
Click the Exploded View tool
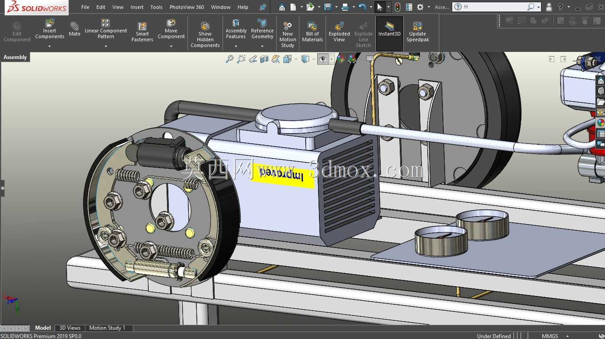339,32
